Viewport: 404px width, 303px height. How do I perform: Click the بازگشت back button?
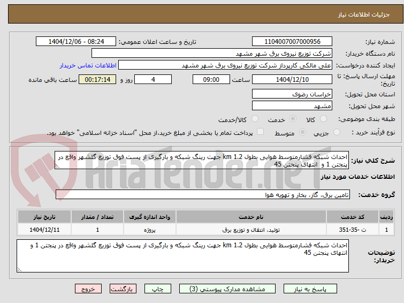[123, 289]
